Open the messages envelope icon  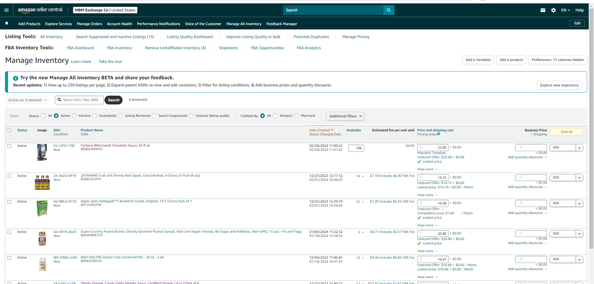pos(543,10)
